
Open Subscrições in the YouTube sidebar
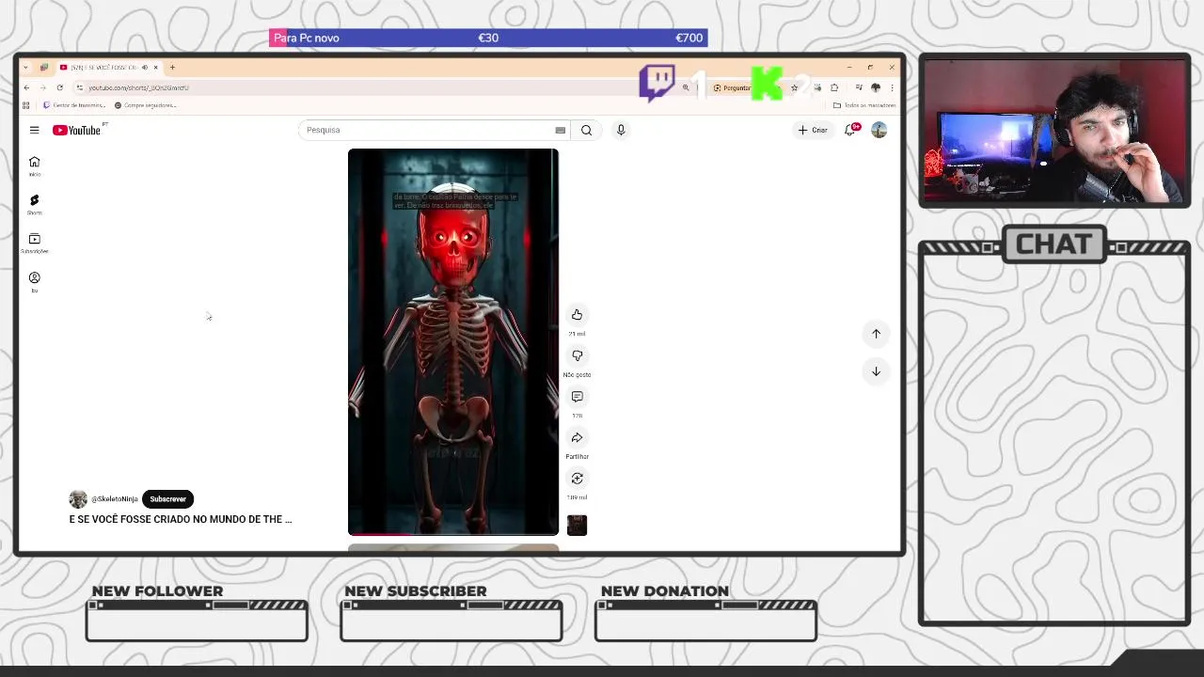(34, 243)
